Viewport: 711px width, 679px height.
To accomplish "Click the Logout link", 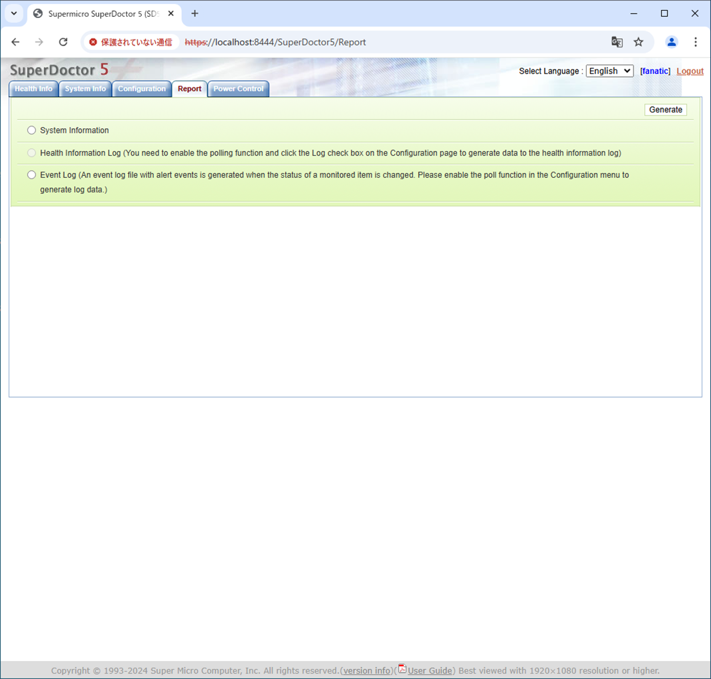I will pos(690,72).
